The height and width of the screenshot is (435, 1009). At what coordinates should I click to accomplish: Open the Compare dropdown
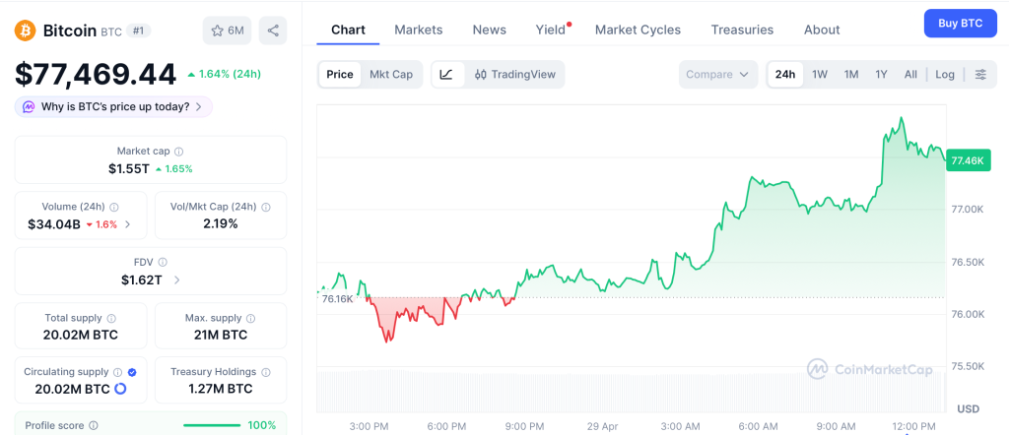718,75
